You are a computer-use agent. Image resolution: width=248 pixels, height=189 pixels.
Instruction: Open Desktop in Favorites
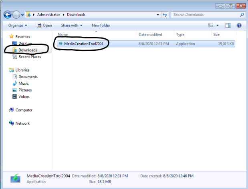point(25,43)
